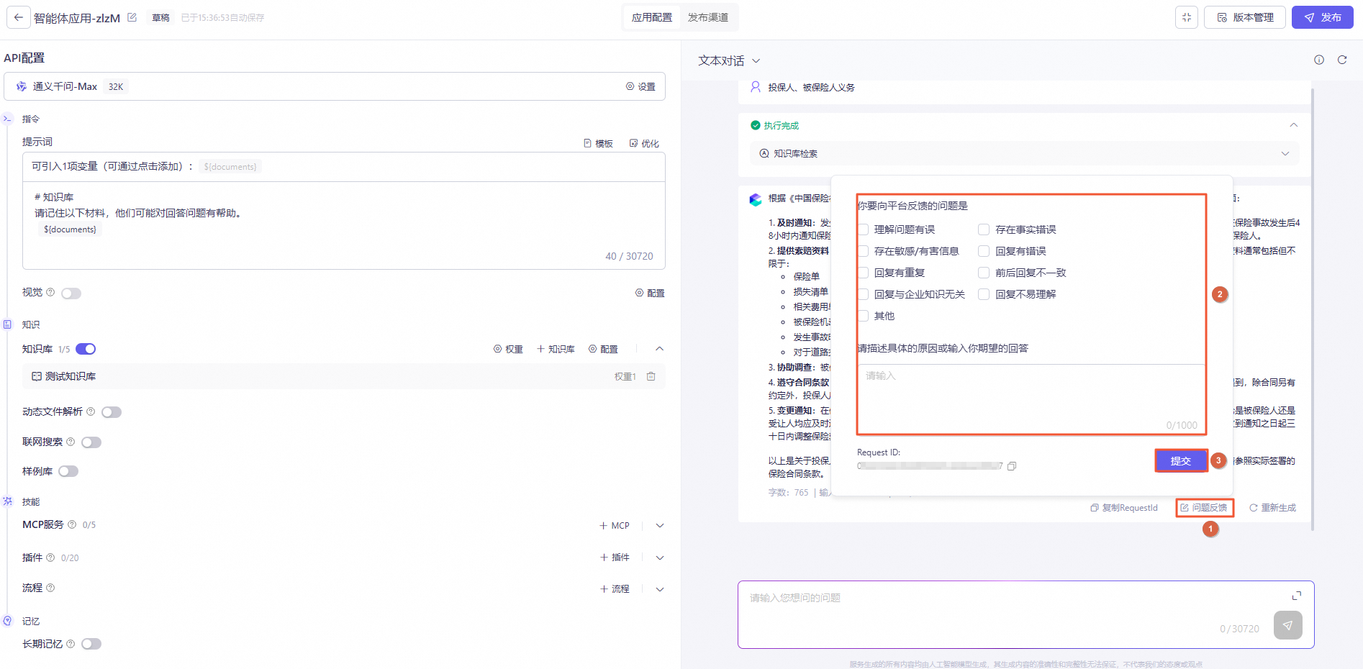Add a knowledge base with + 知识库
The image size is (1363, 669).
tap(556, 349)
